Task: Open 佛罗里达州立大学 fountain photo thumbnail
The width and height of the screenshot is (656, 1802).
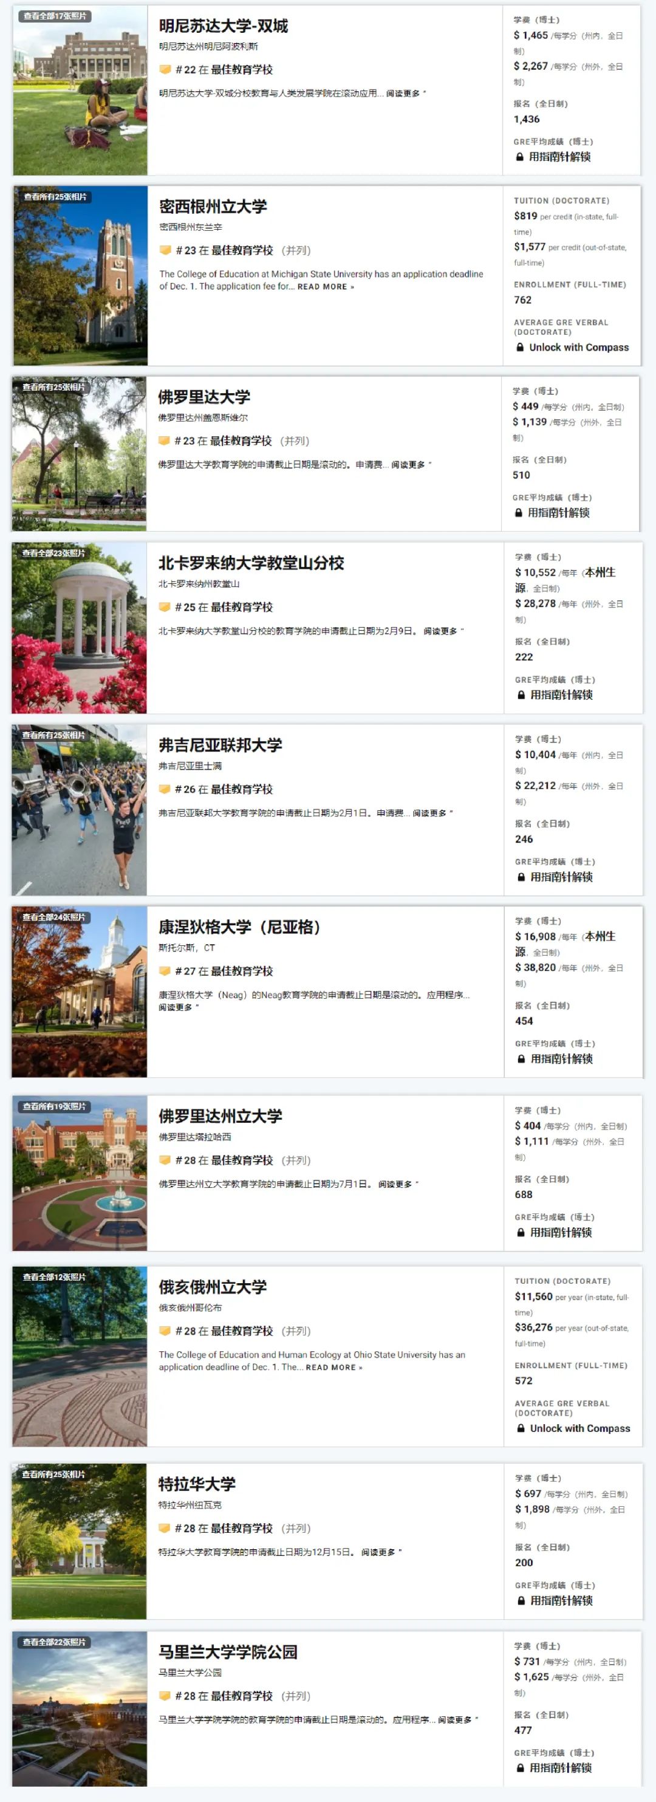Action: coord(80,1173)
